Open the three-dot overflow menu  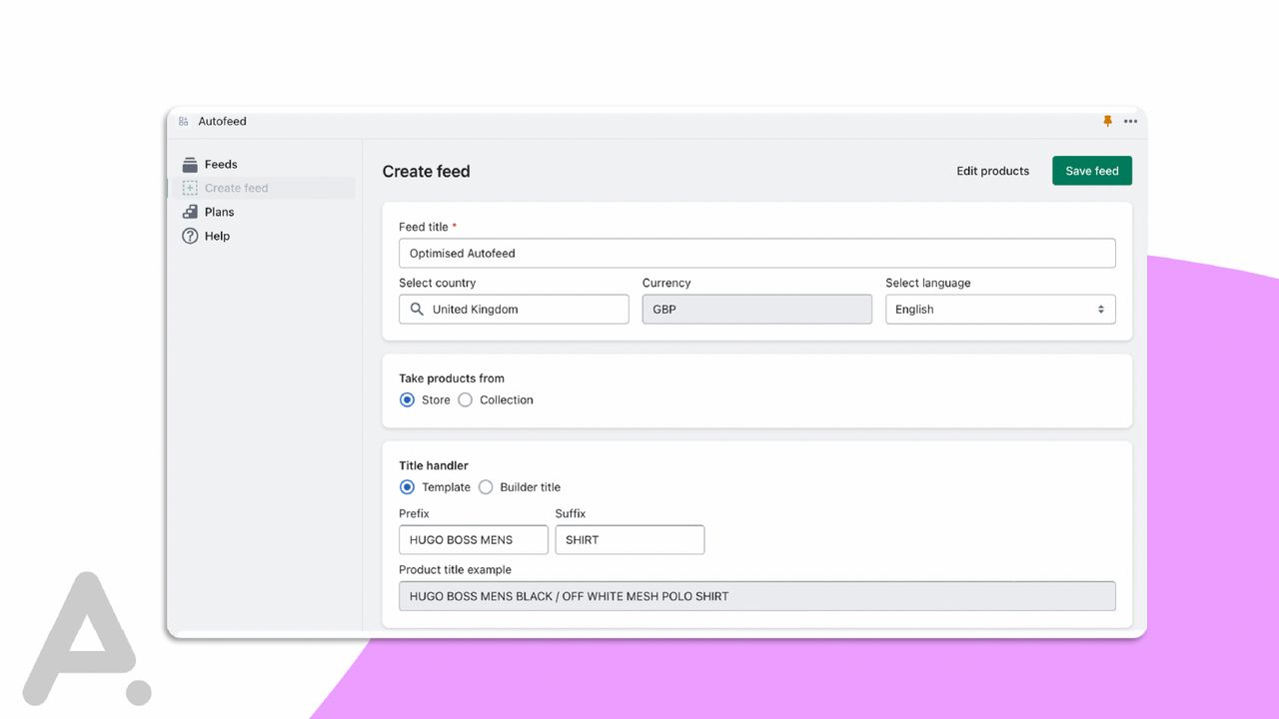pos(1130,121)
